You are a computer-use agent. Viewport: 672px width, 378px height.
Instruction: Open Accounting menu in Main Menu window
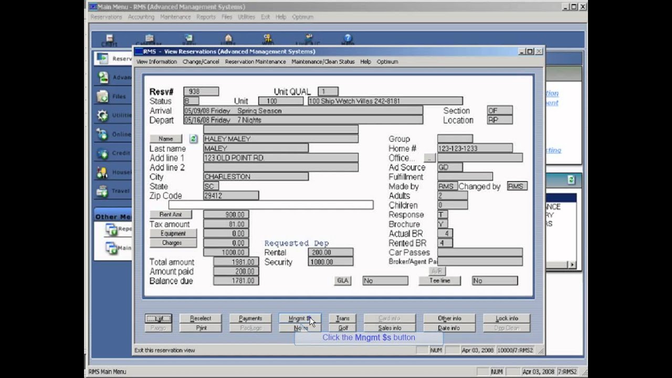[x=141, y=17]
